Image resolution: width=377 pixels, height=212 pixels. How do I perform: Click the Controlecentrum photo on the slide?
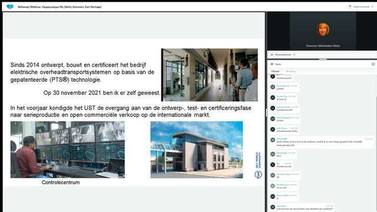coord(68,150)
